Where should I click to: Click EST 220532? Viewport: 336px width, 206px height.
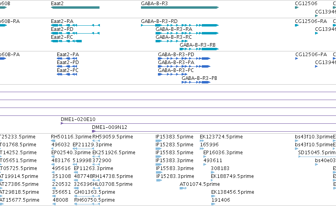pos(62,184)
